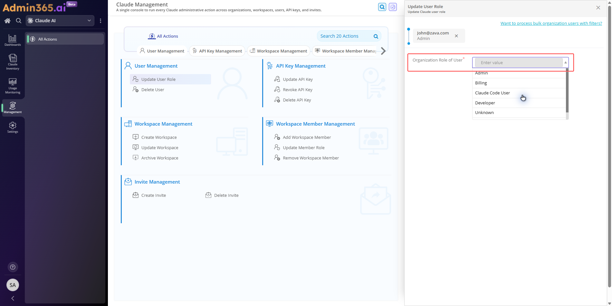Select the Delete User action
The width and height of the screenshot is (612, 306).
coord(153,90)
